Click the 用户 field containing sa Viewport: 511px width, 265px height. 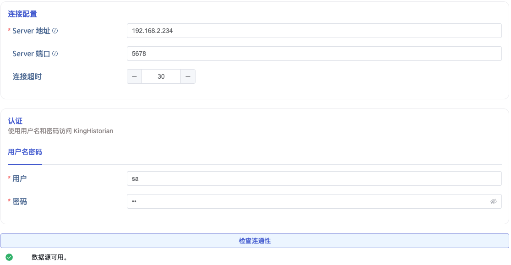314,178
